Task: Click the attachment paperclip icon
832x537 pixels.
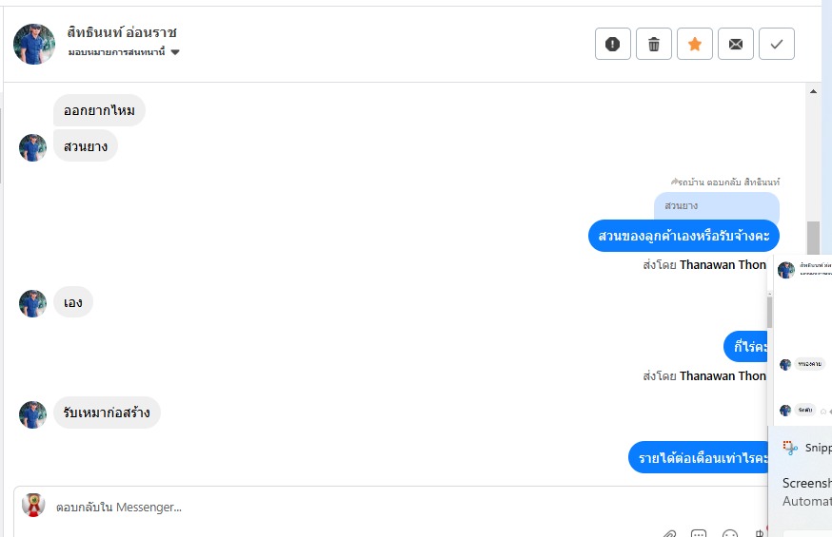Action: tap(669, 533)
